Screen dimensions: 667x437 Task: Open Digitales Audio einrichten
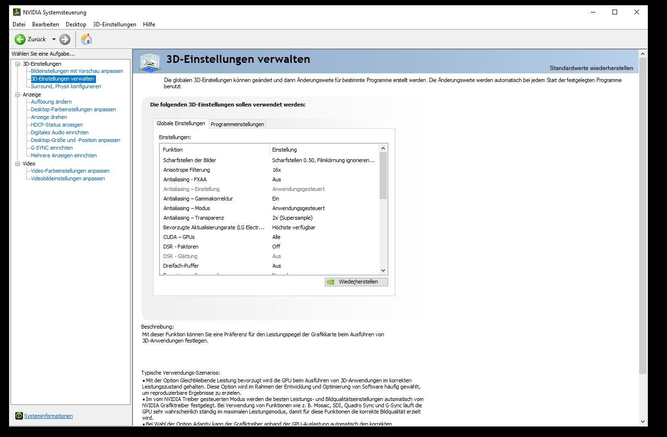pos(60,132)
